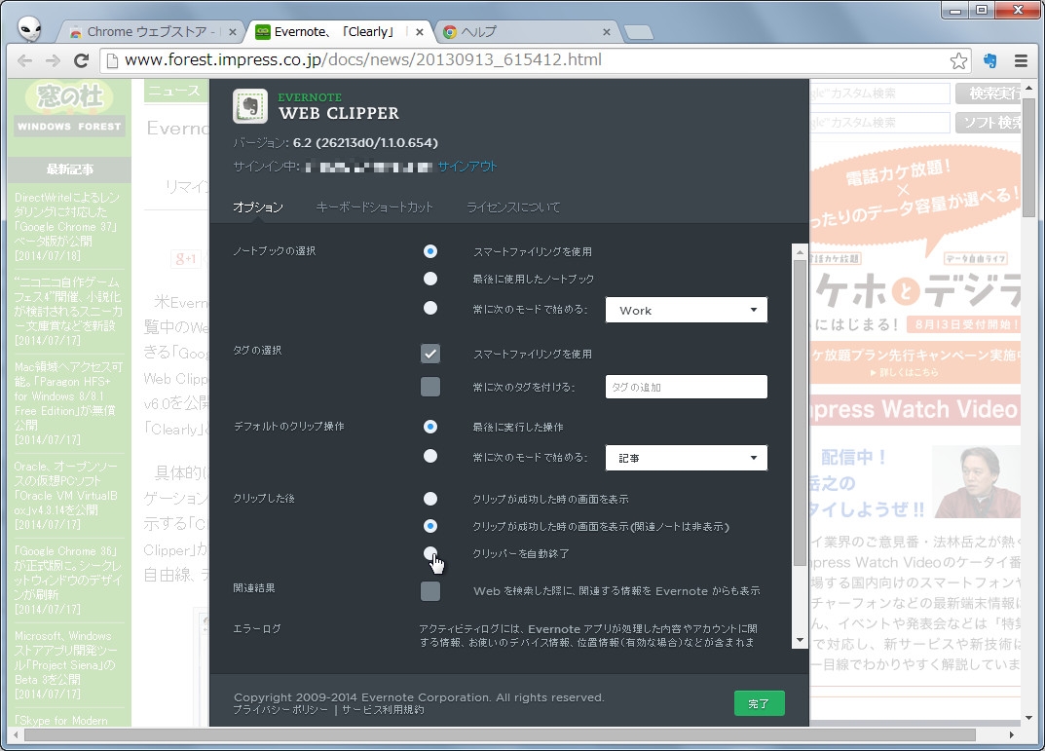Click the blue extension icon beside the address bar
This screenshot has width=1045, height=751.
pos(992,59)
